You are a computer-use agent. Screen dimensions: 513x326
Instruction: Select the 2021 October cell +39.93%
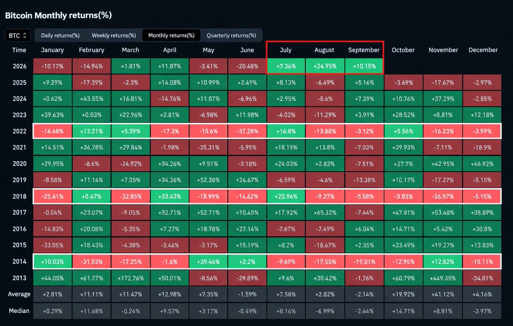[x=403, y=147]
